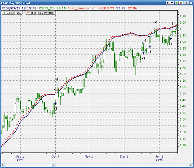Click the Jan 2 1995 date label
Image resolution: width=194 pixels, height=168 pixels.
click(x=159, y=158)
